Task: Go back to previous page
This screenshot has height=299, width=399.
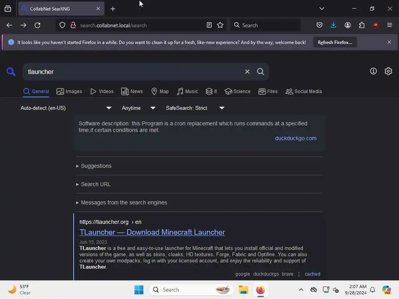Action: (9, 25)
